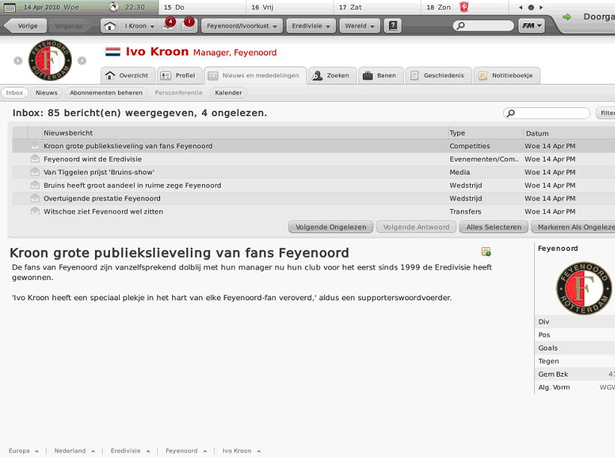Select the Nieuws en mededelingen tab

(x=255, y=76)
